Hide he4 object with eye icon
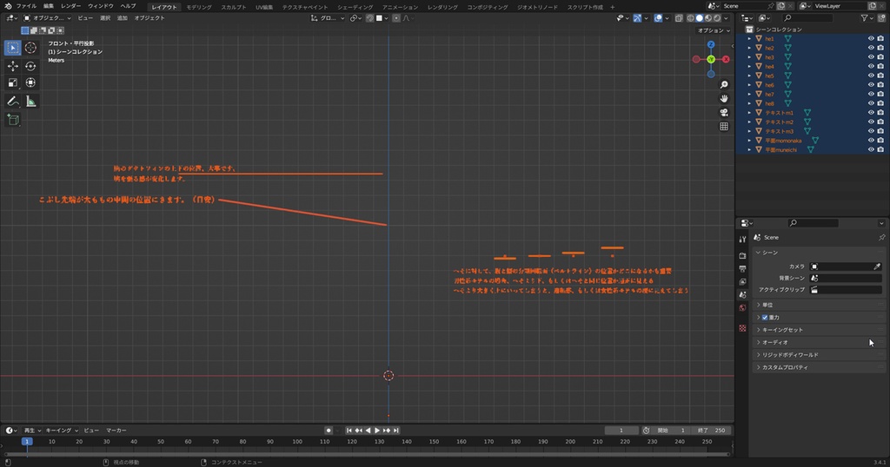This screenshot has height=467, width=890. pyautogui.click(x=871, y=66)
